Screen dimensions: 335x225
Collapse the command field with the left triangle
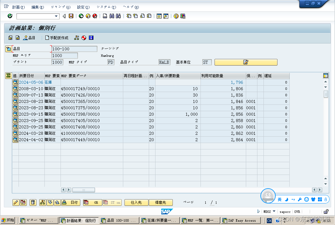[x=64, y=16]
